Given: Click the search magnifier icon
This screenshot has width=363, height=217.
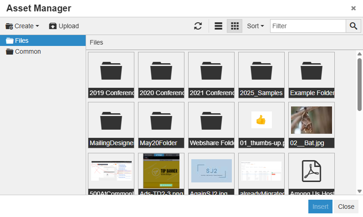Looking at the screenshot, I should click(353, 26).
